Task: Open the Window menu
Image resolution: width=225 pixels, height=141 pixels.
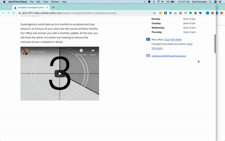Action: click(x=55, y=2)
